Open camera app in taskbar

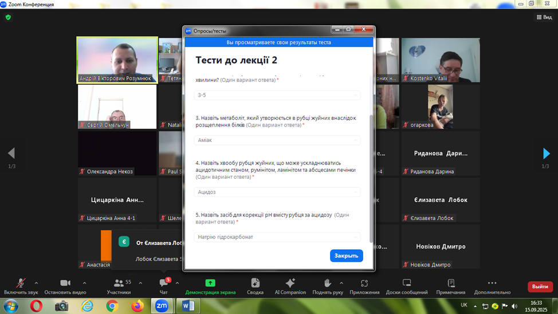(x=61, y=306)
